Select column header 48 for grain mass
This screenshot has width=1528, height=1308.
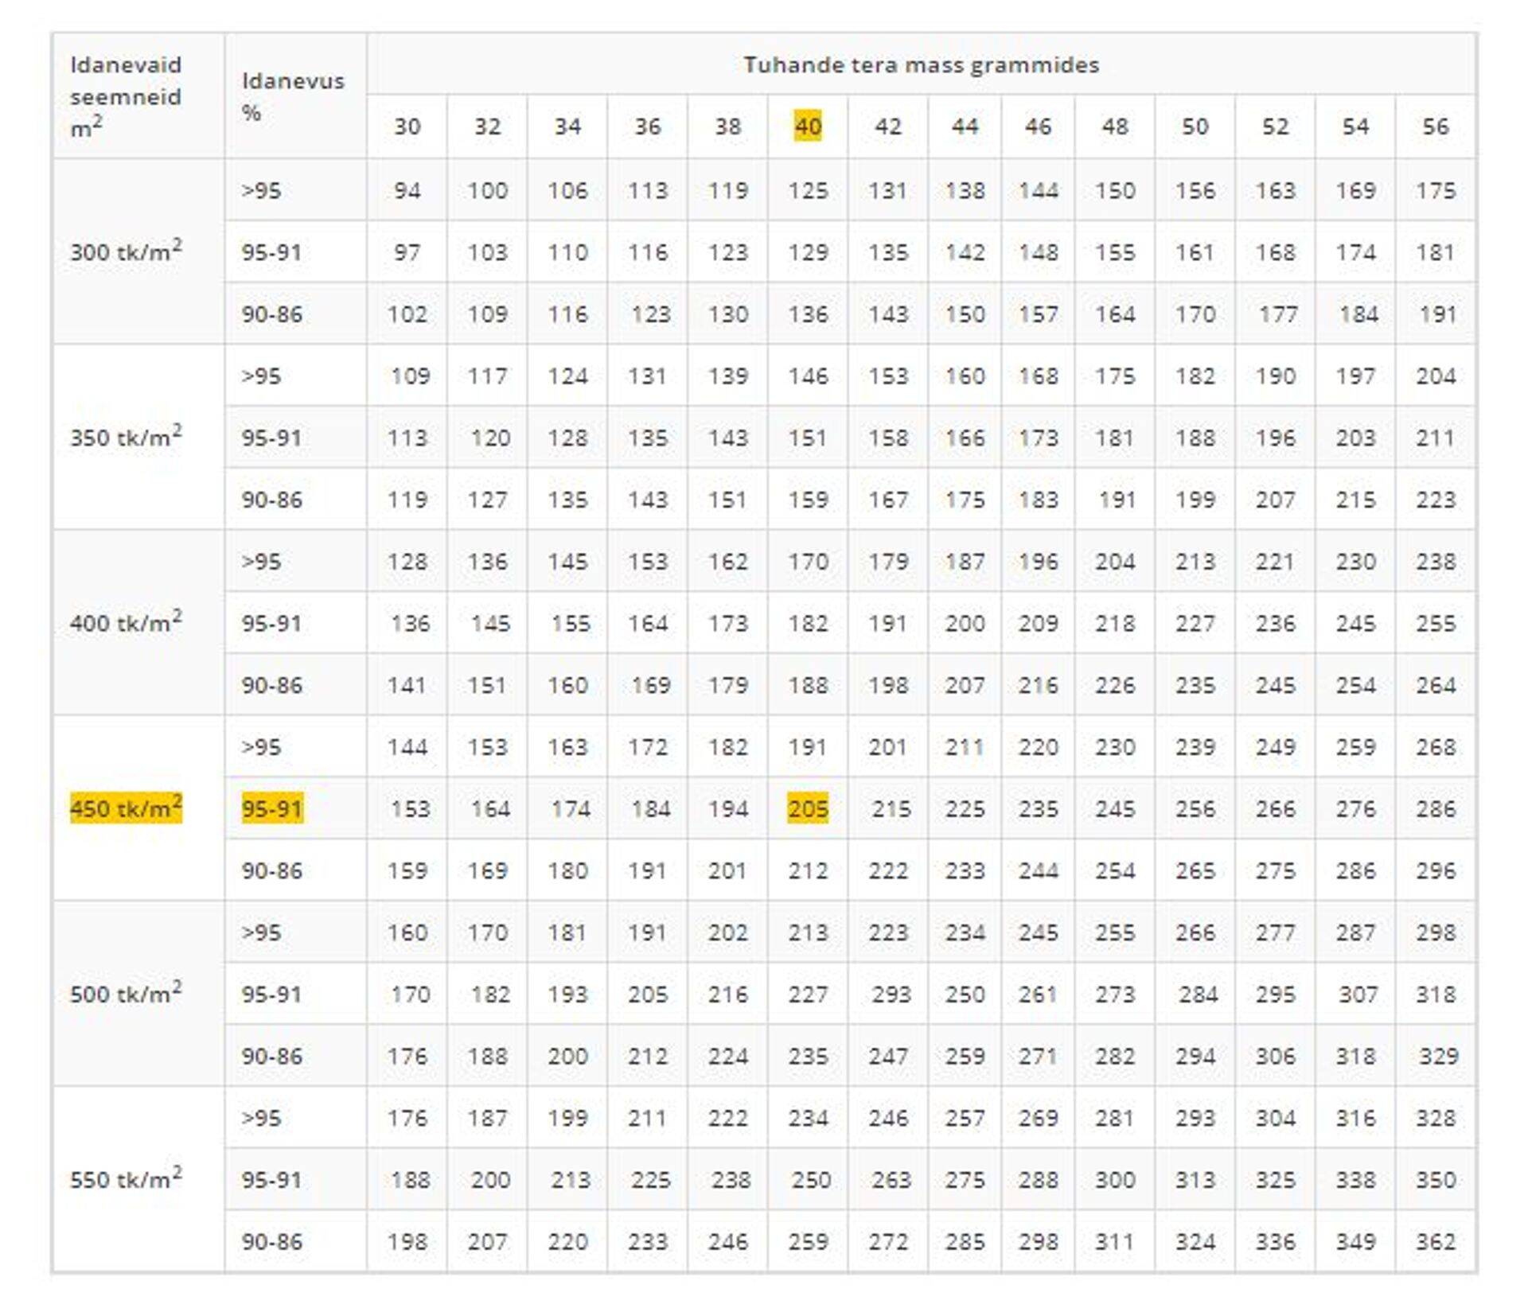[1114, 127]
